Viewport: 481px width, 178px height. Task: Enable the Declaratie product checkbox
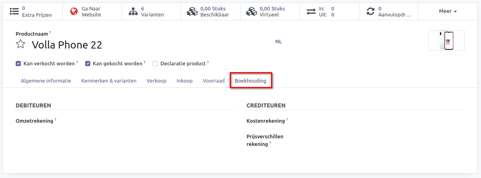155,64
